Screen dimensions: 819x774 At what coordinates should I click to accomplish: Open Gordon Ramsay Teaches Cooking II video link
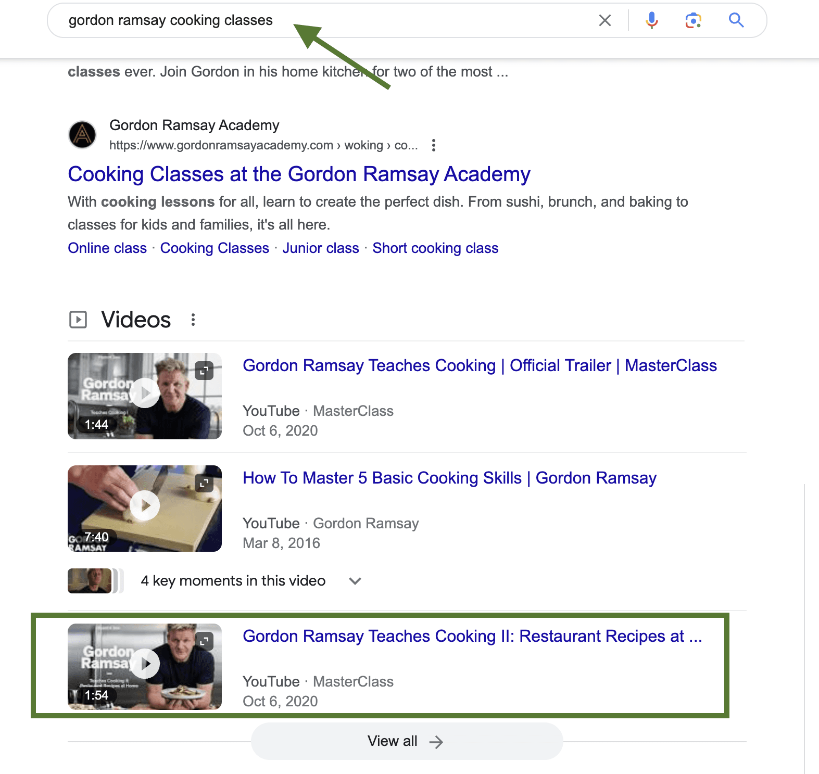[x=472, y=637]
